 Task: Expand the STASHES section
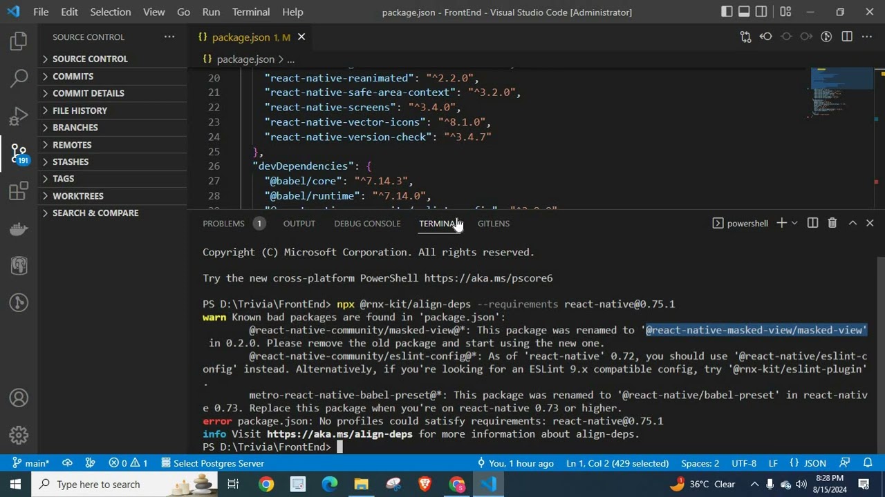point(112,162)
